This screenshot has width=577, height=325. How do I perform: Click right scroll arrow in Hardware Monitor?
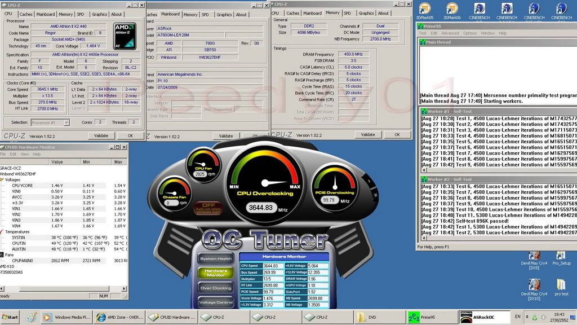pyautogui.click(x=125, y=288)
